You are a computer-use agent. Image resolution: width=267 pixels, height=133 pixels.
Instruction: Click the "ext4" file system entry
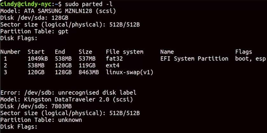click(x=113, y=66)
